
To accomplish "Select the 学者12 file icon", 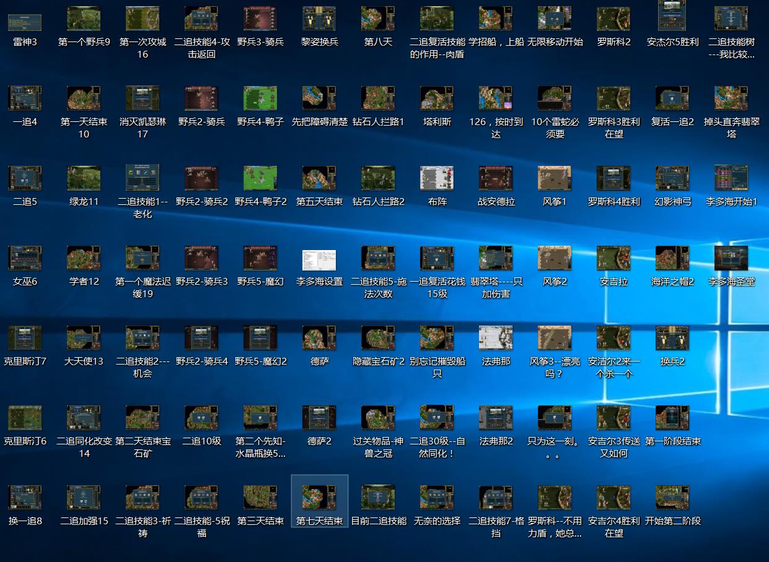I will click(84, 259).
